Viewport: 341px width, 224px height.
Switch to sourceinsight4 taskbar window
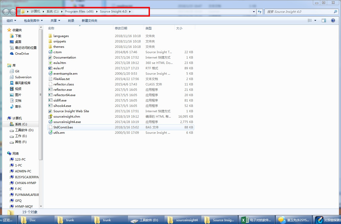coord(183,220)
